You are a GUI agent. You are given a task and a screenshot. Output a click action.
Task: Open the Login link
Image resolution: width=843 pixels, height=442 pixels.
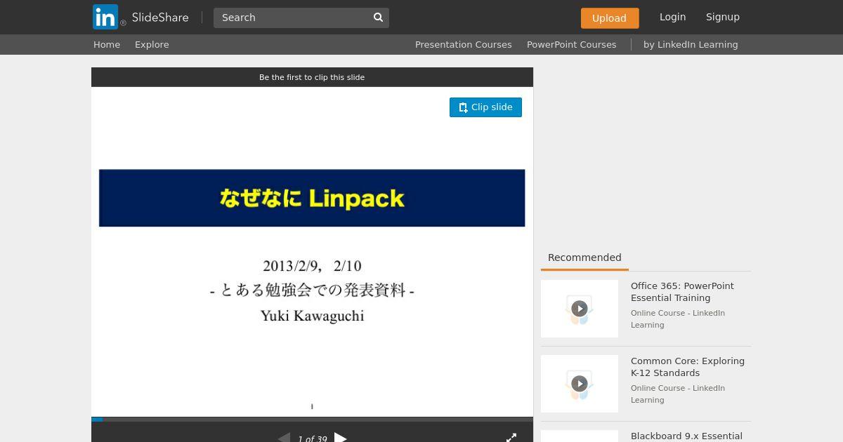(x=672, y=17)
